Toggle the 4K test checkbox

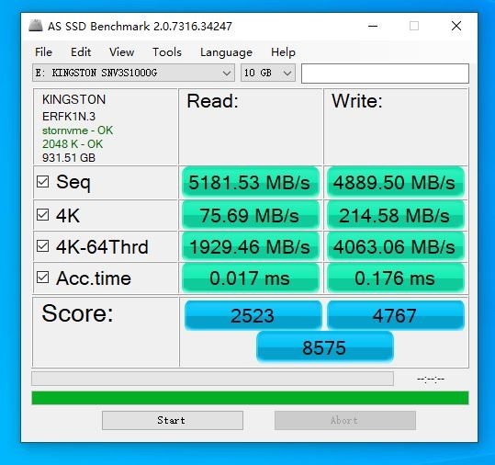tap(42, 215)
